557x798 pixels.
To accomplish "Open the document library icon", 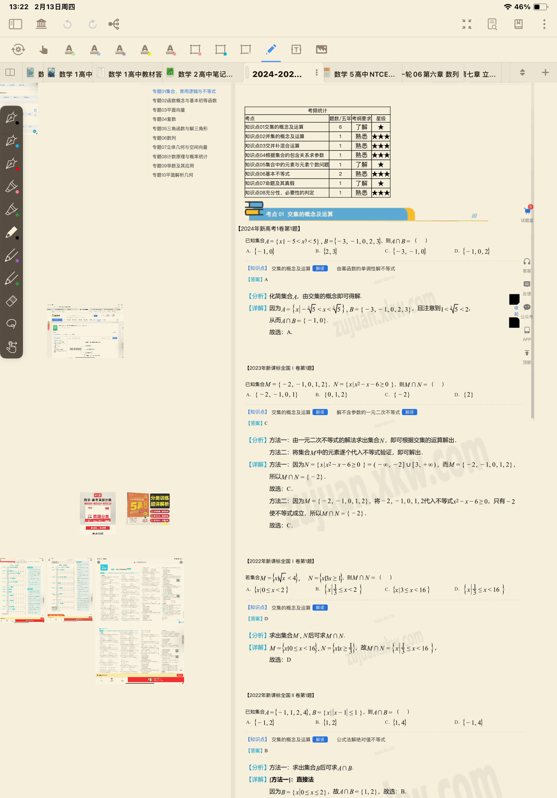I will pos(41,24).
